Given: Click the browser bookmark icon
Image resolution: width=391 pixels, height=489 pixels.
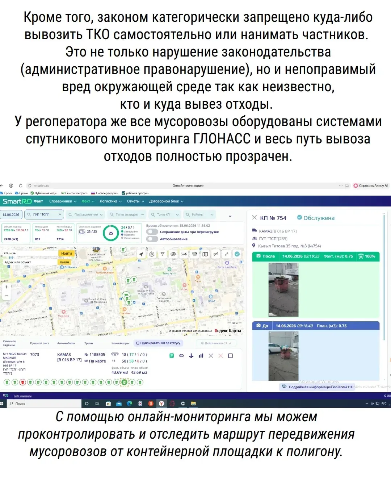Looking at the screenshot, I should click(x=347, y=185).
